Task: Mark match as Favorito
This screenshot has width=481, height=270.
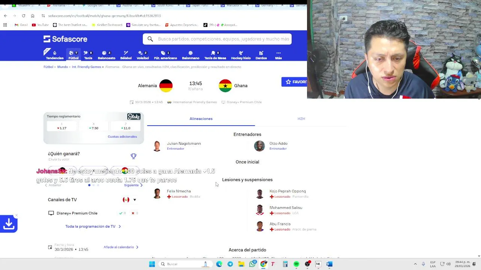Action: (294, 82)
